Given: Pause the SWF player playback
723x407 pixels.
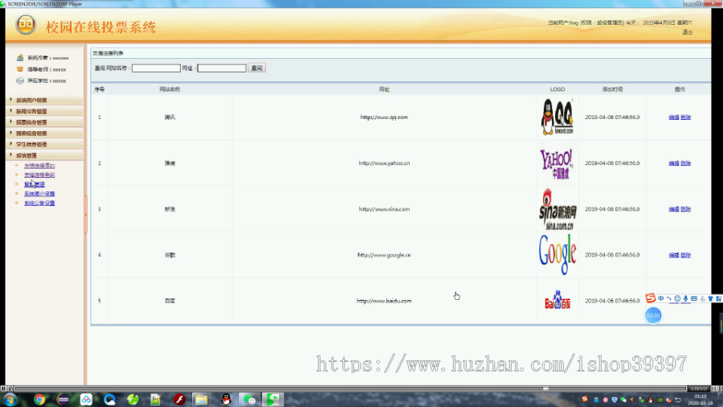Looking at the screenshot, I should click(x=3, y=388).
